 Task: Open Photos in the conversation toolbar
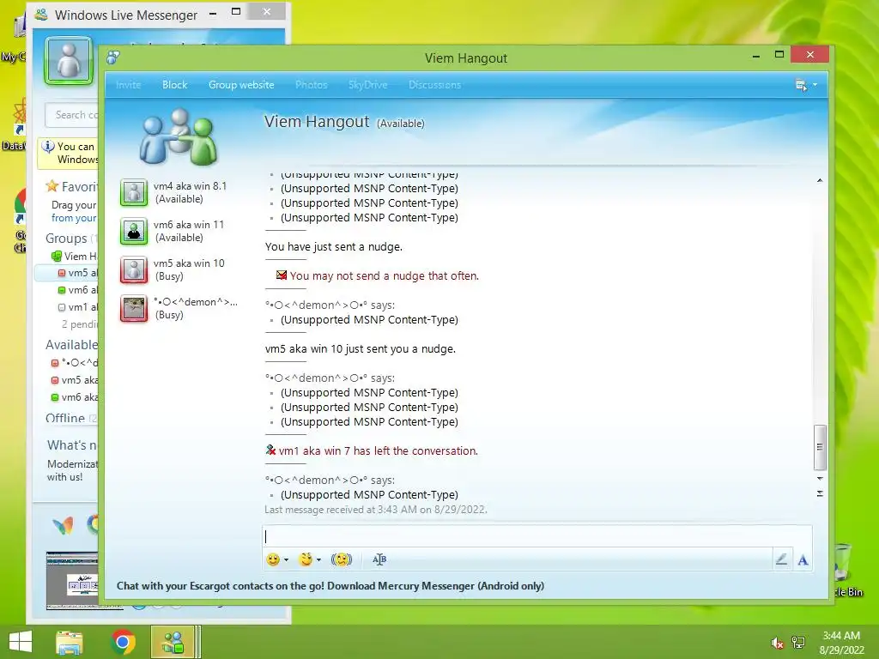click(311, 85)
